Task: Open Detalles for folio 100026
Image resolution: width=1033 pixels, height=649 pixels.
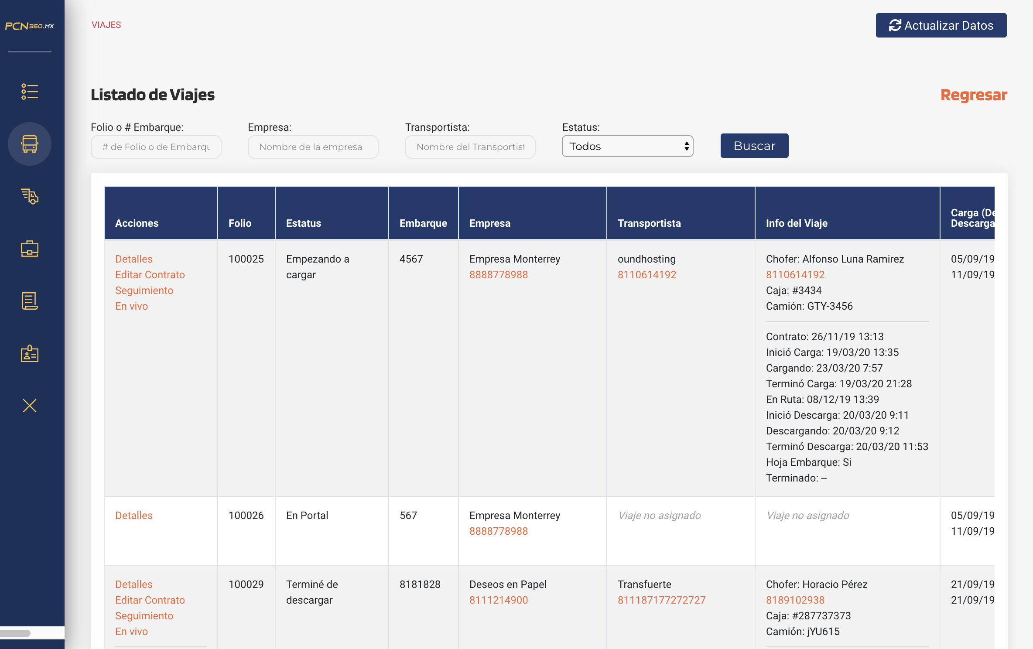Action: [x=133, y=515]
